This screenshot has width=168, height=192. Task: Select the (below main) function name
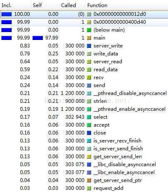[109, 30]
